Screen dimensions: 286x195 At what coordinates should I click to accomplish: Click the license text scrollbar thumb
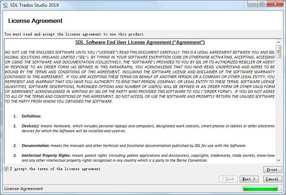[x=278, y=52]
